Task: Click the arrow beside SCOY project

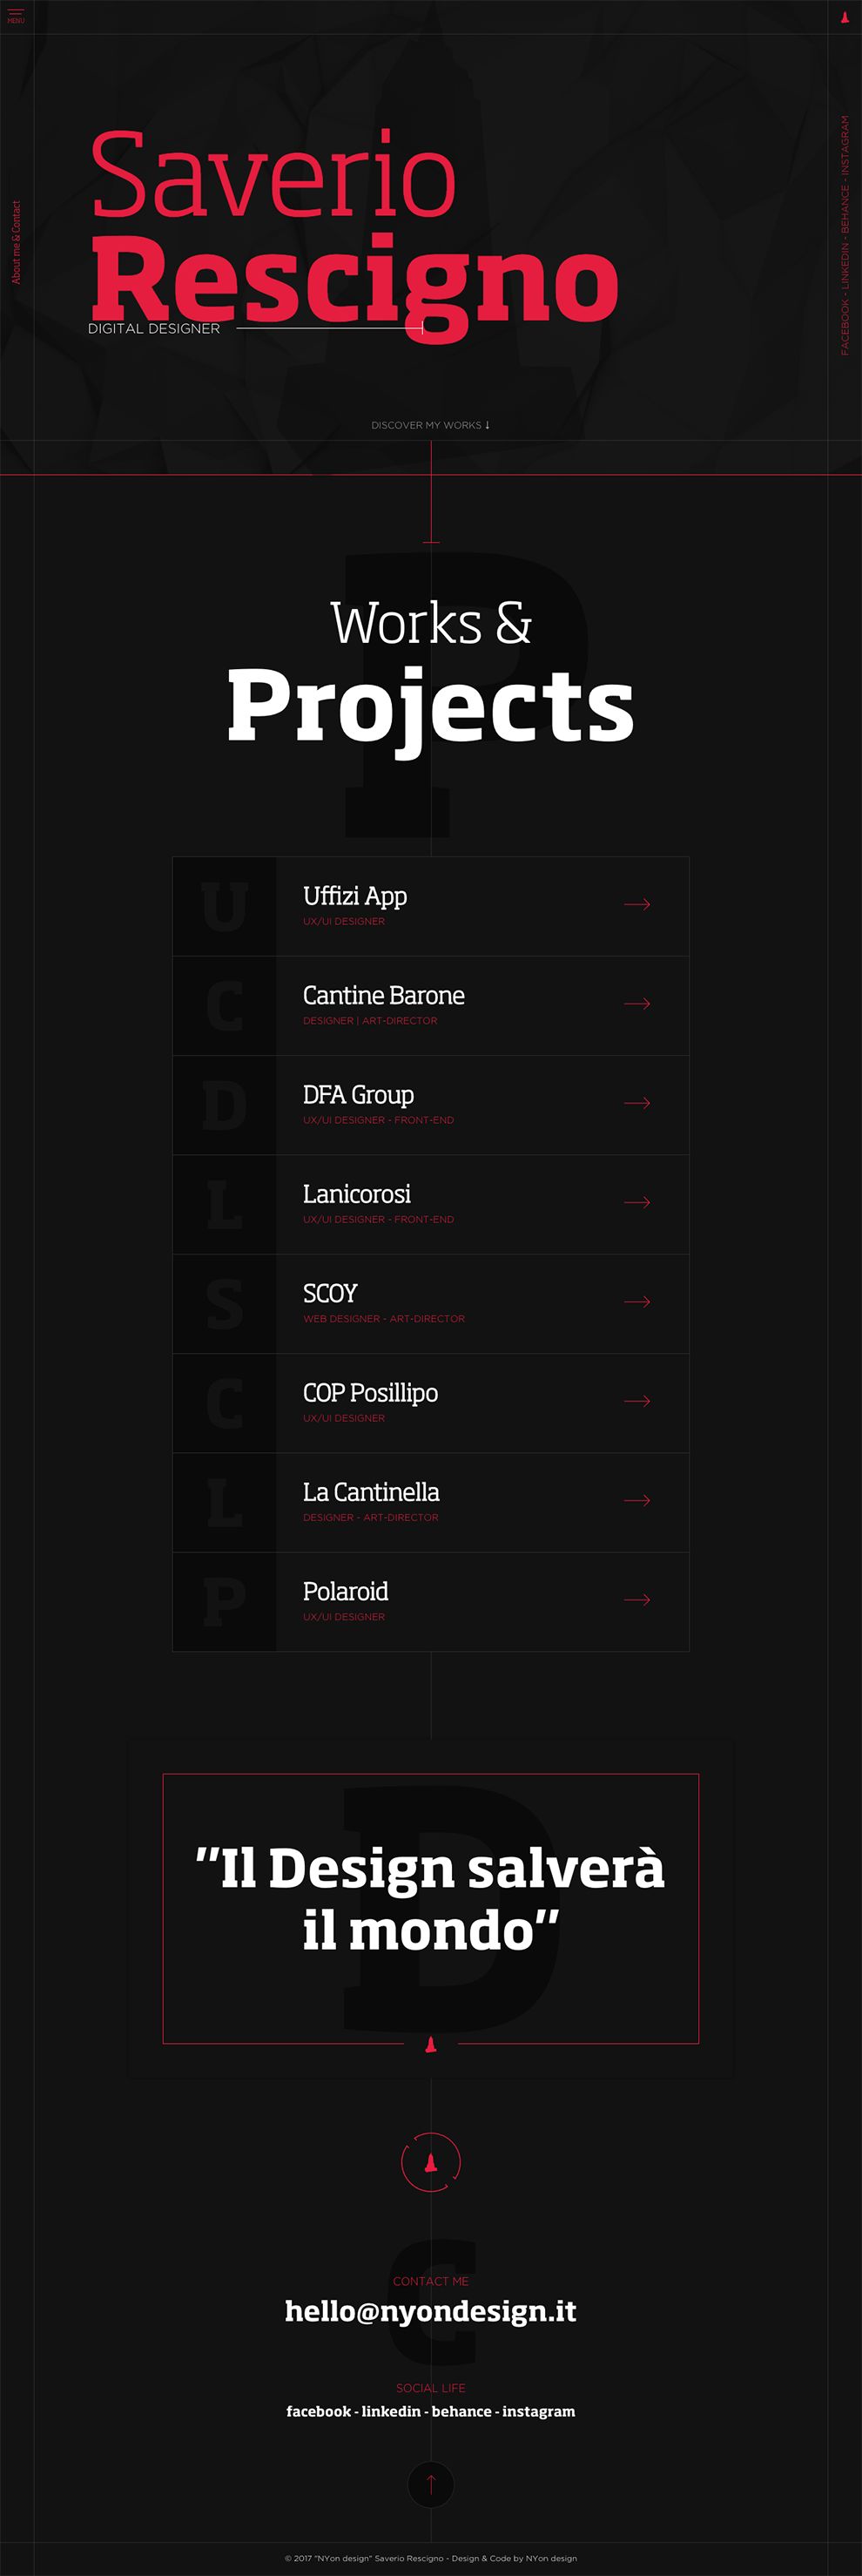Action: (x=637, y=1301)
